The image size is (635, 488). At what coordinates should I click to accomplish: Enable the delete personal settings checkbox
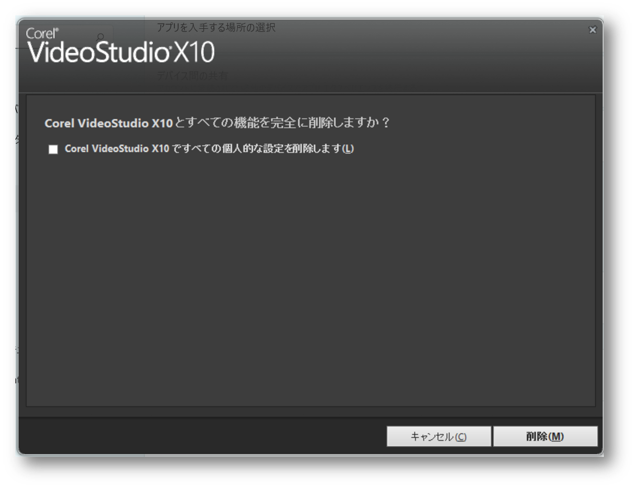tap(53, 149)
